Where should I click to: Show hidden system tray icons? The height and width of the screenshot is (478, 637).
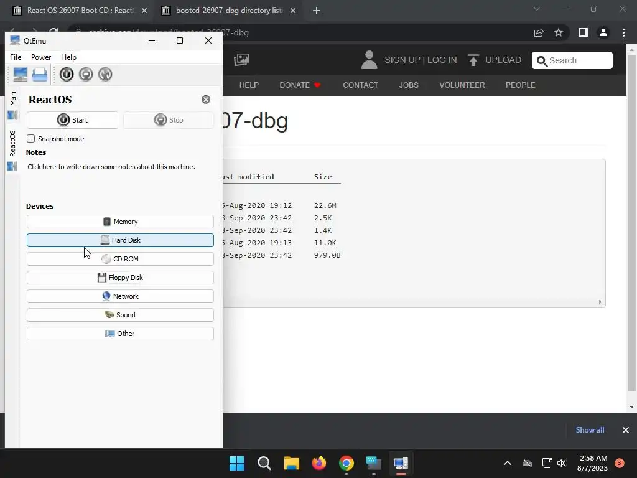pyautogui.click(x=508, y=463)
